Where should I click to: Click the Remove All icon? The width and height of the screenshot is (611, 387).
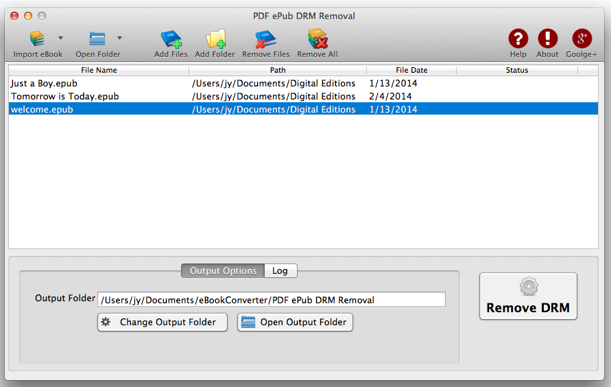(318, 38)
